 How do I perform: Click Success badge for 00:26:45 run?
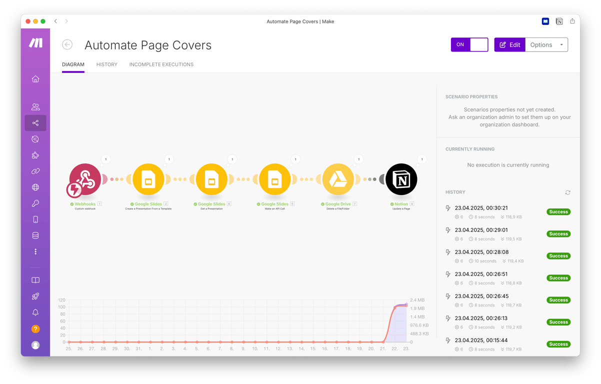point(558,300)
